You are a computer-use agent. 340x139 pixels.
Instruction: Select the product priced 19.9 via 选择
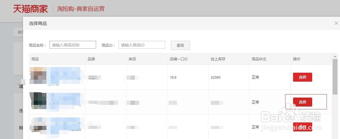(303, 77)
